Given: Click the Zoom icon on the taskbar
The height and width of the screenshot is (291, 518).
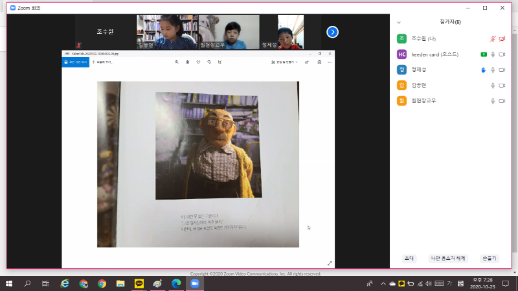Looking at the screenshot, I should pyautogui.click(x=195, y=284).
